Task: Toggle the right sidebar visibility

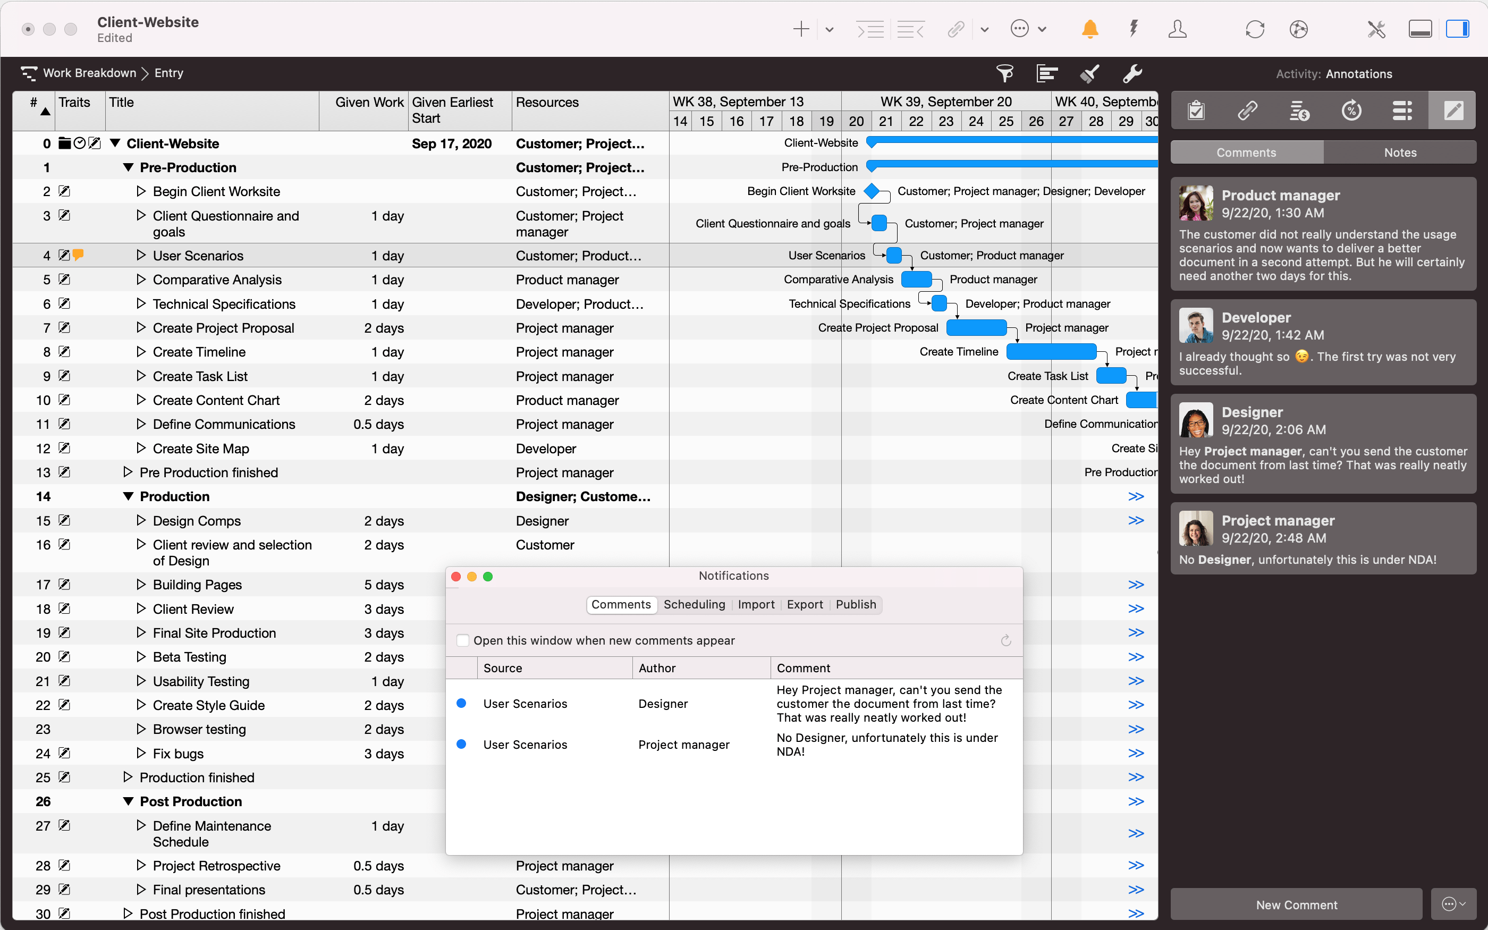Action: pos(1458,28)
